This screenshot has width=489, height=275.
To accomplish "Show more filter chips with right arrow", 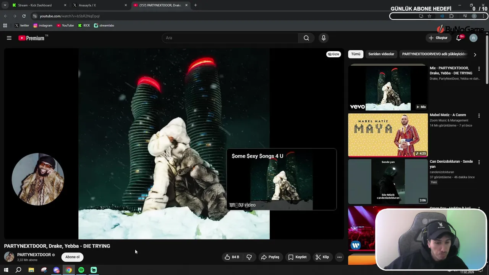I will point(475,55).
